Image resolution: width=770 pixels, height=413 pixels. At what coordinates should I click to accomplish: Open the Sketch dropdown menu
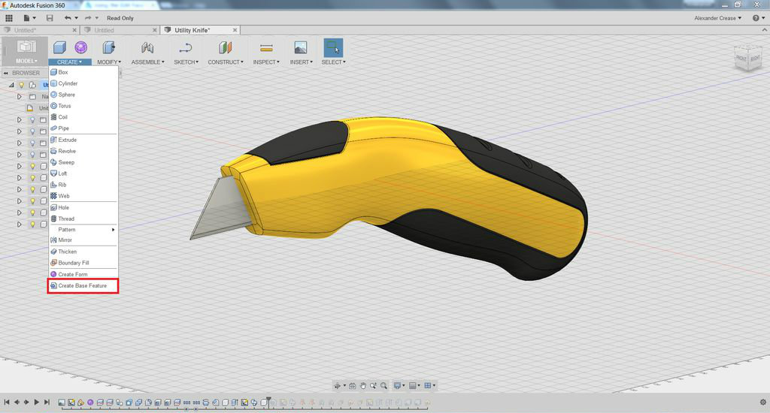[186, 62]
